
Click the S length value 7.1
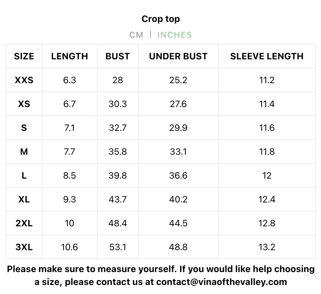click(x=69, y=128)
